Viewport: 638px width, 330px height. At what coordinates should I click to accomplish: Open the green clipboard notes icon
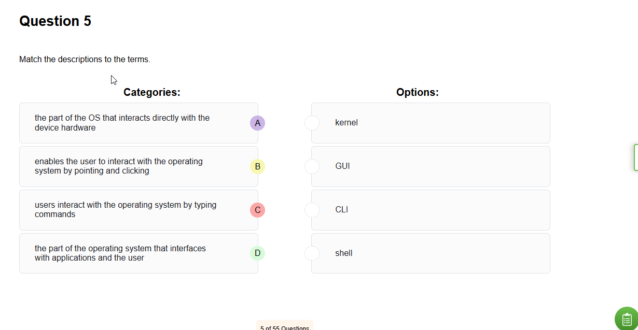627,319
